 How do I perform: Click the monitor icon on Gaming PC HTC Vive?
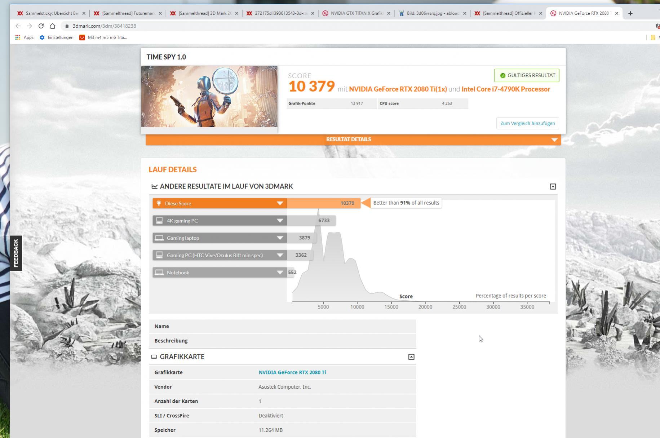point(159,255)
